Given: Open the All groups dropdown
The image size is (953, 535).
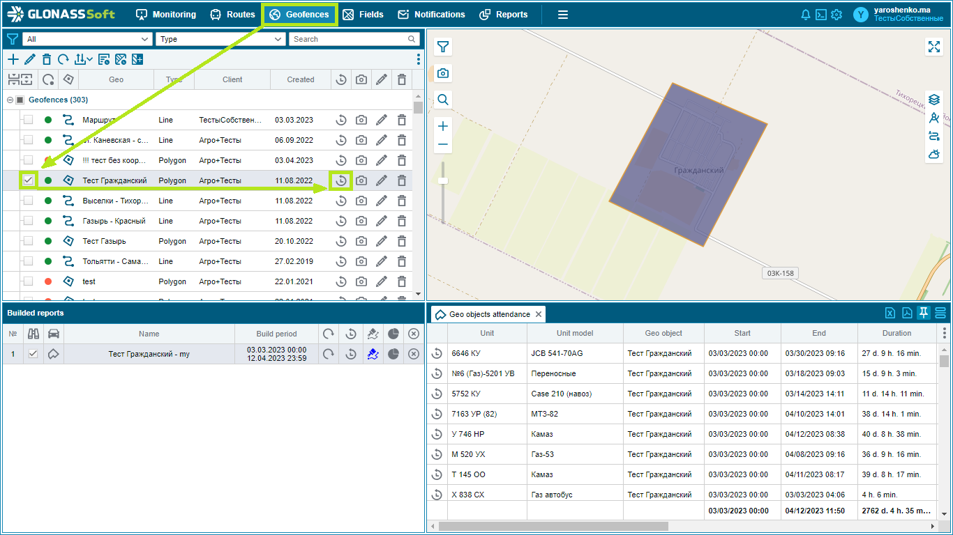Looking at the screenshot, I should coord(87,39).
